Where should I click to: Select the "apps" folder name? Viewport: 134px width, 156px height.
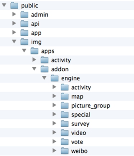pyautogui.click(x=48, y=52)
